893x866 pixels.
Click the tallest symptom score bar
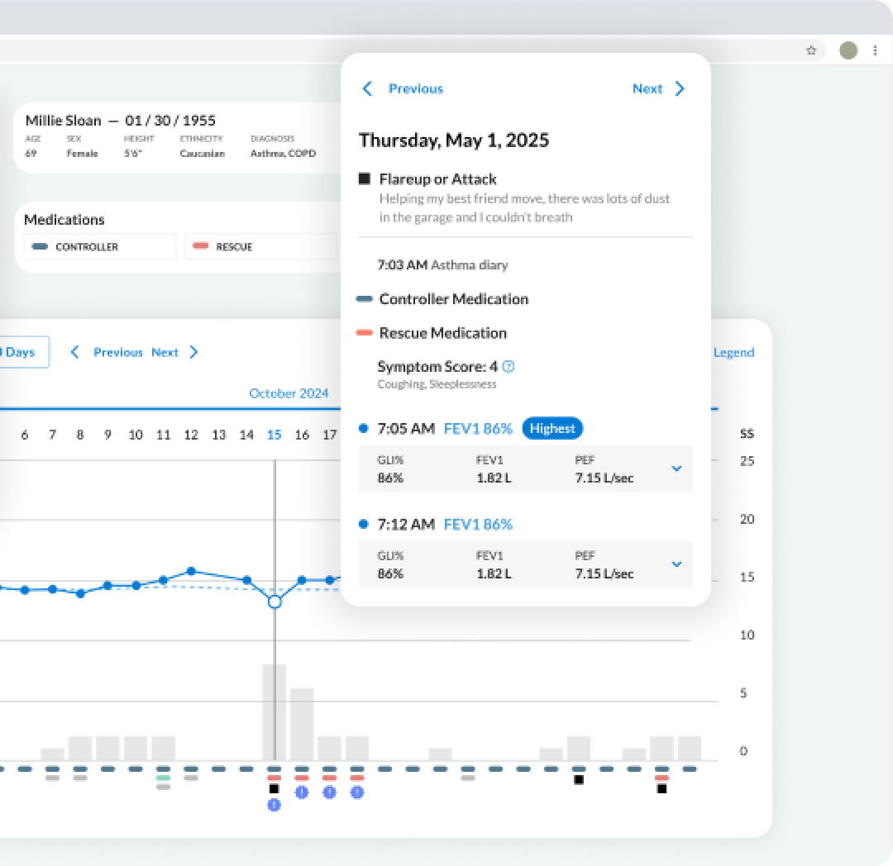coord(274,711)
